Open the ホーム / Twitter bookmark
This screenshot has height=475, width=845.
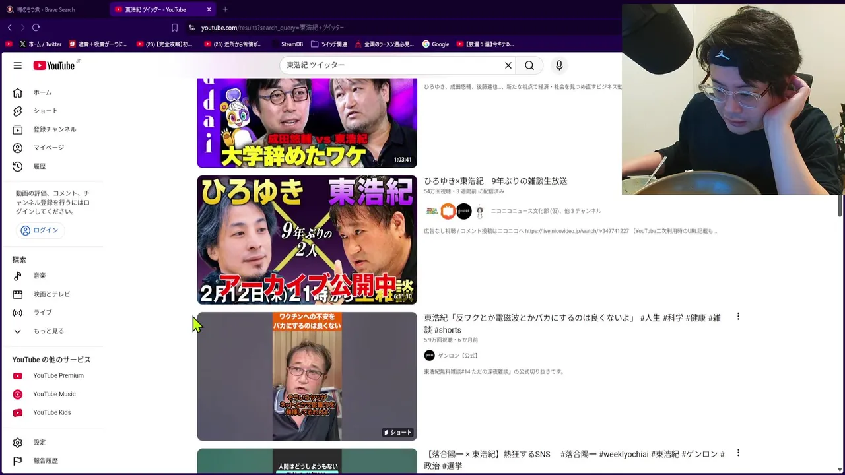pos(40,44)
